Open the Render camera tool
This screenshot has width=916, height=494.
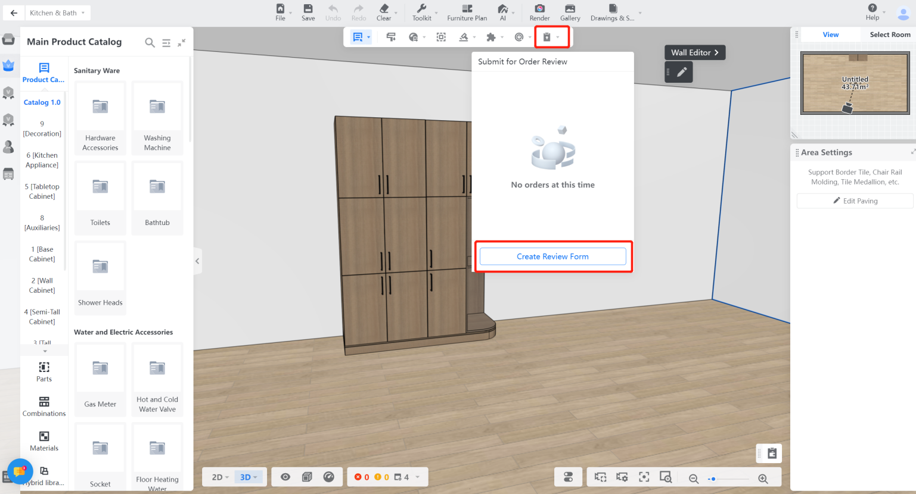pyautogui.click(x=539, y=12)
